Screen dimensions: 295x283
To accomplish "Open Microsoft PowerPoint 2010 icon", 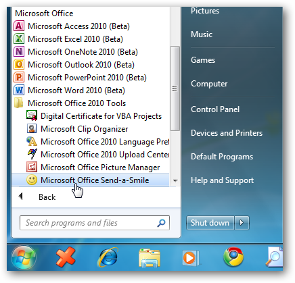I will [x=19, y=78].
